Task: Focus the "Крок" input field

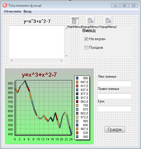Action: click(114, 109)
